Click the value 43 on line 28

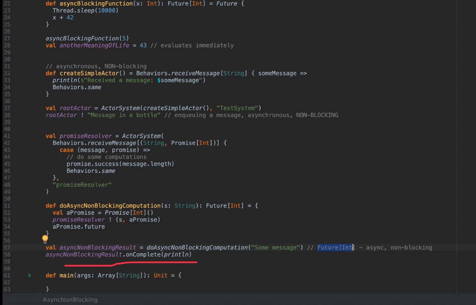[x=143, y=46]
